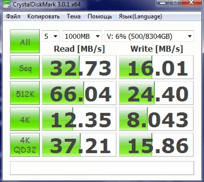The height and width of the screenshot is (182, 204).
Task: Click the Seq read result 32.73
Action: [79, 67]
